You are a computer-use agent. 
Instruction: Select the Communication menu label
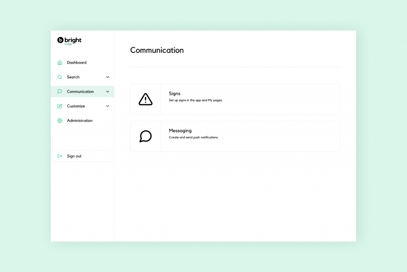[x=80, y=92]
